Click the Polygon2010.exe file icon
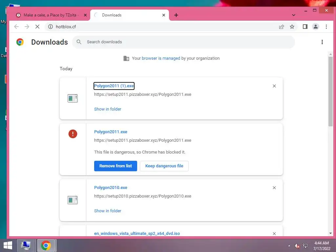Viewport: 336px width, 252px height. click(73, 200)
